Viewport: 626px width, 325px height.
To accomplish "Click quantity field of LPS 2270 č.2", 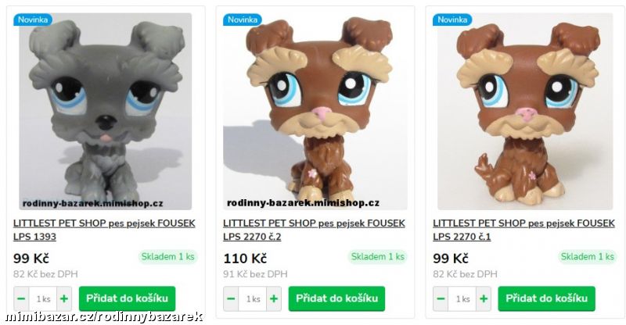I will (253, 298).
